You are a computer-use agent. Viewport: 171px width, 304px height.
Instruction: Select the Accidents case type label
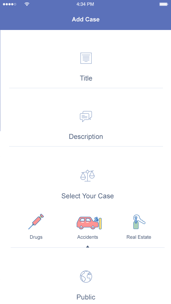point(88,237)
